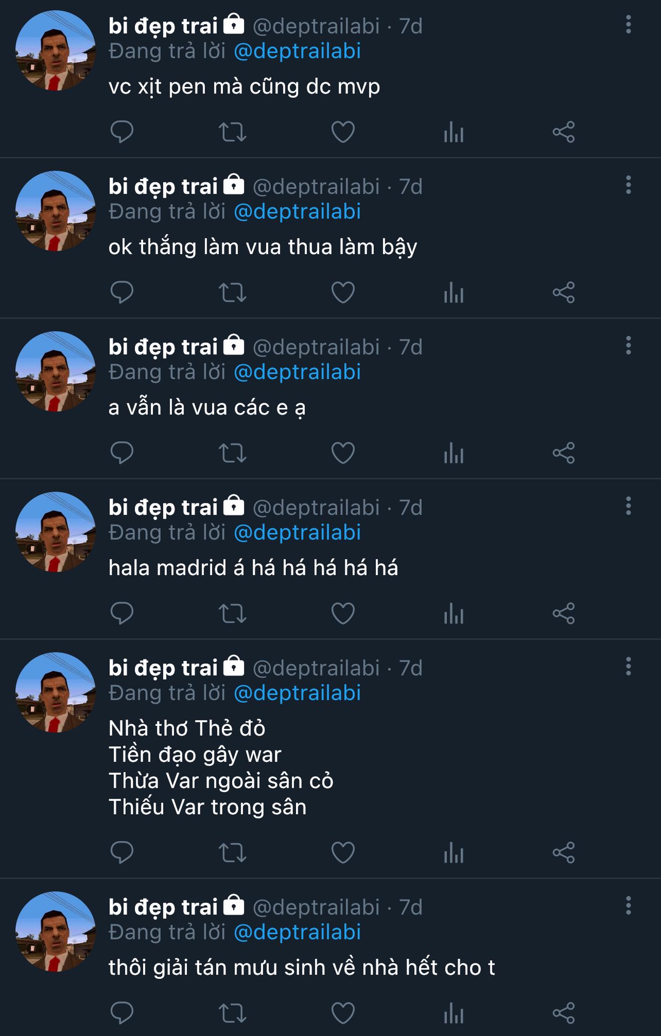
Task: Open more options for 'vc xịt pen' tweet
Action: pos(628,25)
